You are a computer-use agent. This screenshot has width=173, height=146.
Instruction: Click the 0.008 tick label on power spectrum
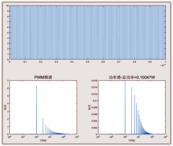click(x=94, y=107)
